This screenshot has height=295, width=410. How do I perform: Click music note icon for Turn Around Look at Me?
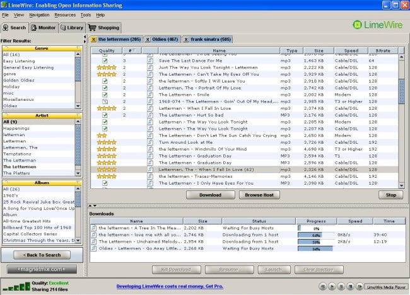coord(150,142)
